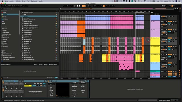Toggle MIDI Map mode switch
The height and width of the screenshot is (102, 182).
(170, 6)
